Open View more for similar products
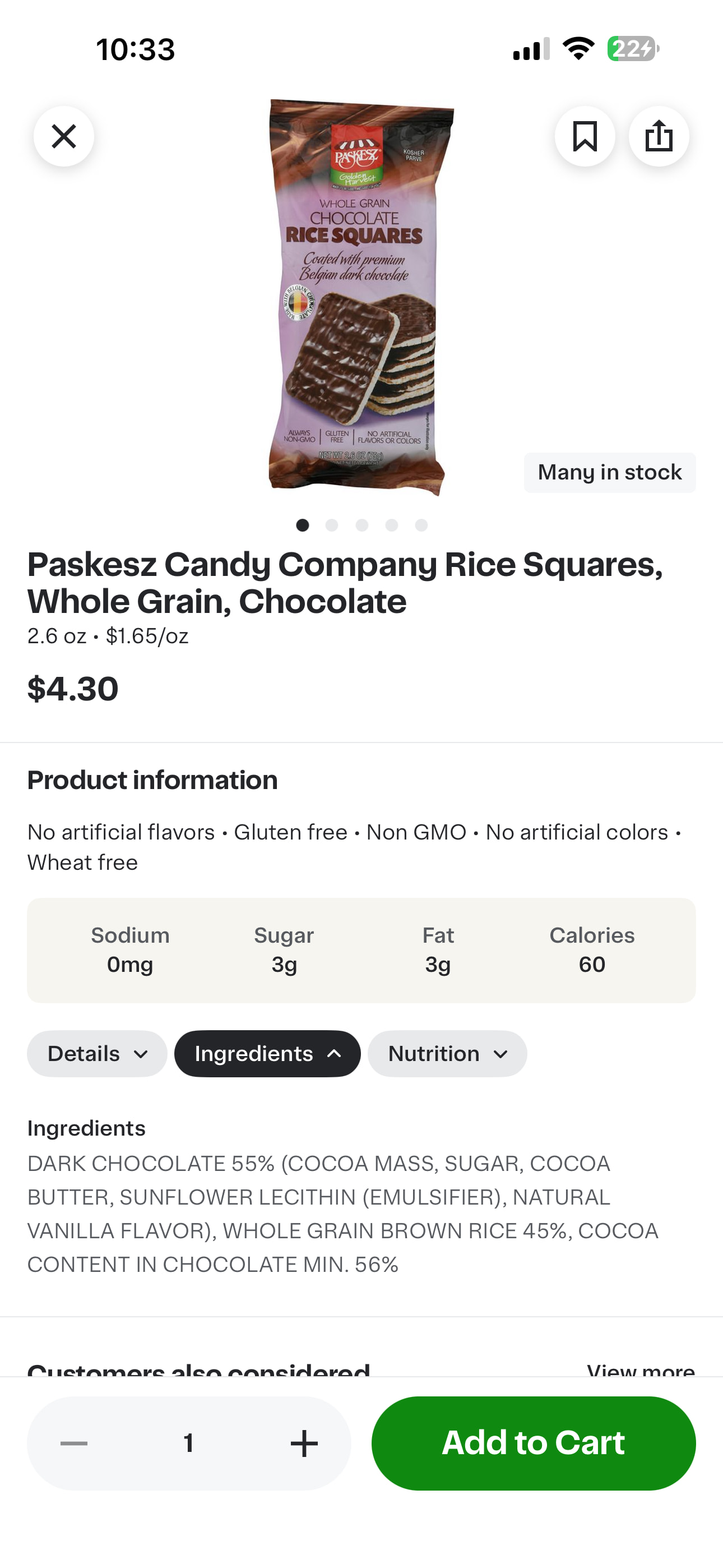Screen dimensions: 723x1568 [640, 1369]
